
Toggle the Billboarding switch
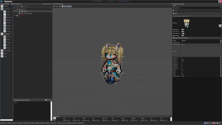pyautogui.click(x=183, y=36)
